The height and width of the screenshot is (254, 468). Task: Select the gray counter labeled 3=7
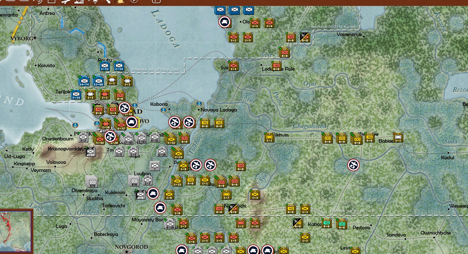point(83,138)
